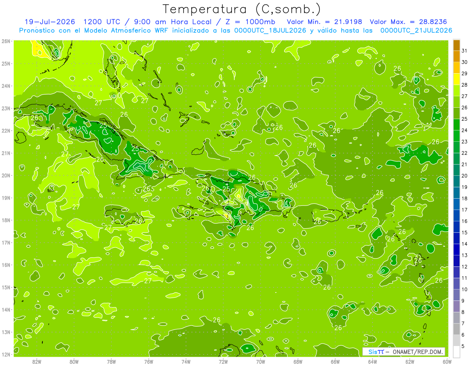
Task: Click latitude axis label '19N'
Action: point(6,198)
